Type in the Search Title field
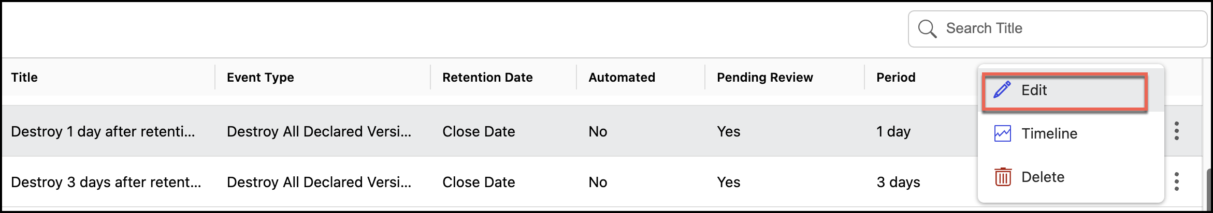Screen dimensions: 1213x213 click(x=1067, y=29)
